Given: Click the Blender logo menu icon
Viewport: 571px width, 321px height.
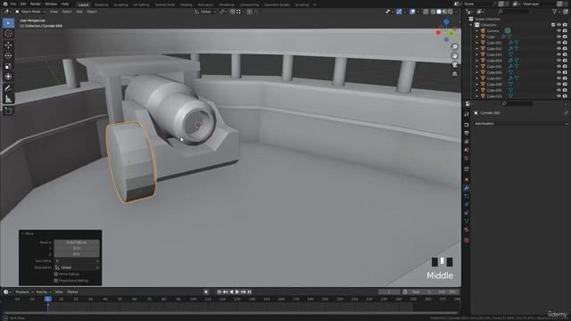Looking at the screenshot, I should [5, 4].
